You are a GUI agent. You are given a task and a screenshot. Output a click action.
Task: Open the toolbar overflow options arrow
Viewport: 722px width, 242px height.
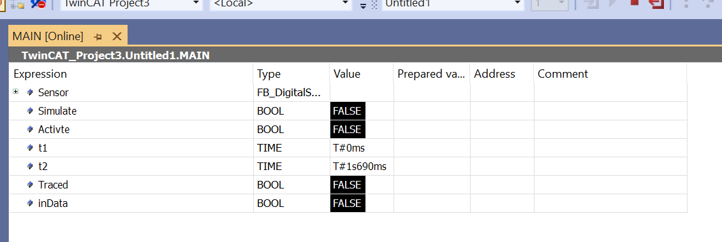tap(364, 6)
